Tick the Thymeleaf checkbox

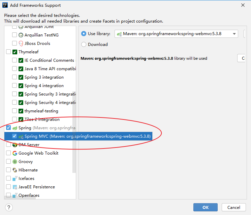coord(8,52)
